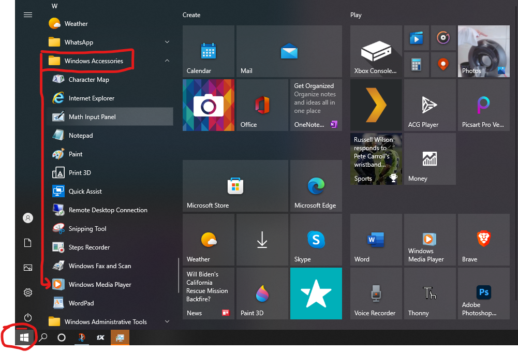
Task: Open Print 3D app
Action: click(110, 172)
